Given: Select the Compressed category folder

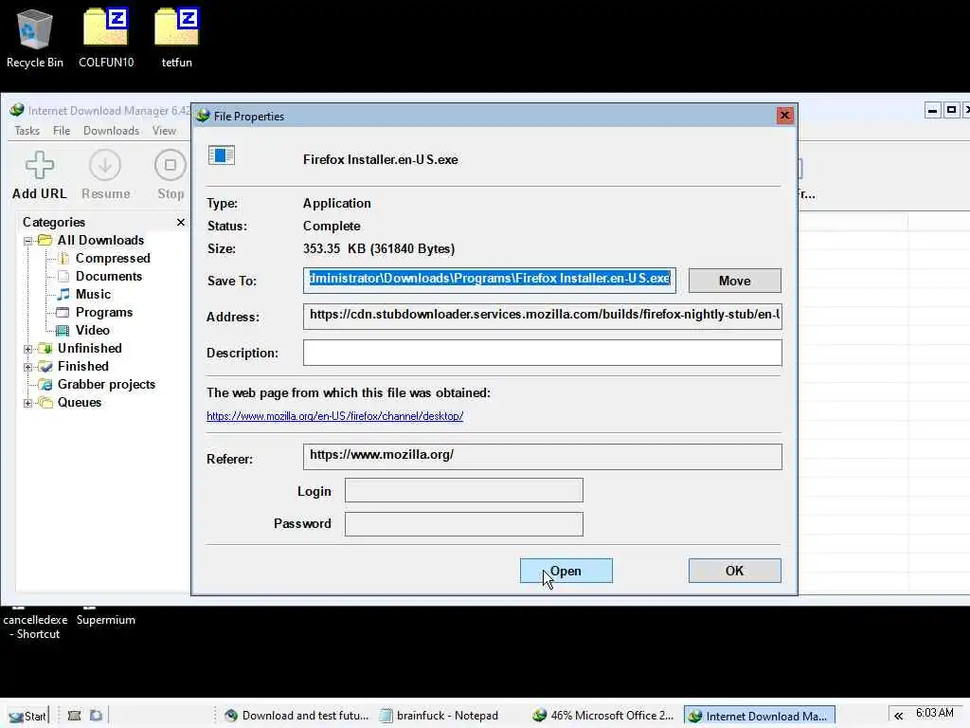Looking at the screenshot, I should pos(113,258).
